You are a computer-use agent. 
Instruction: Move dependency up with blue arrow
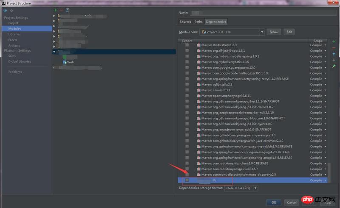click(334, 54)
